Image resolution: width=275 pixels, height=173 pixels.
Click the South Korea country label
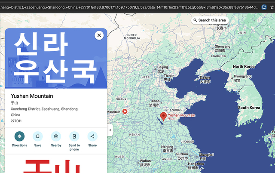pyautogui.click(x=249, y=108)
